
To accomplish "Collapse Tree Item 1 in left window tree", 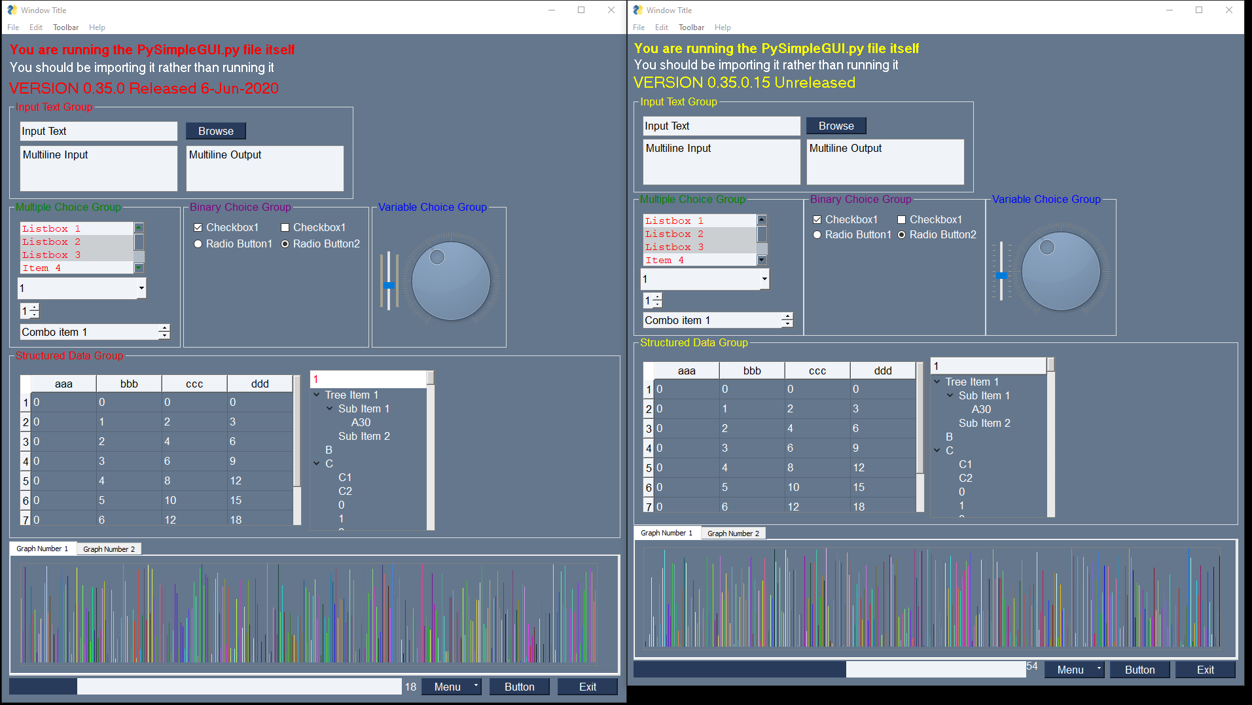I will pyautogui.click(x=317, y=395).
